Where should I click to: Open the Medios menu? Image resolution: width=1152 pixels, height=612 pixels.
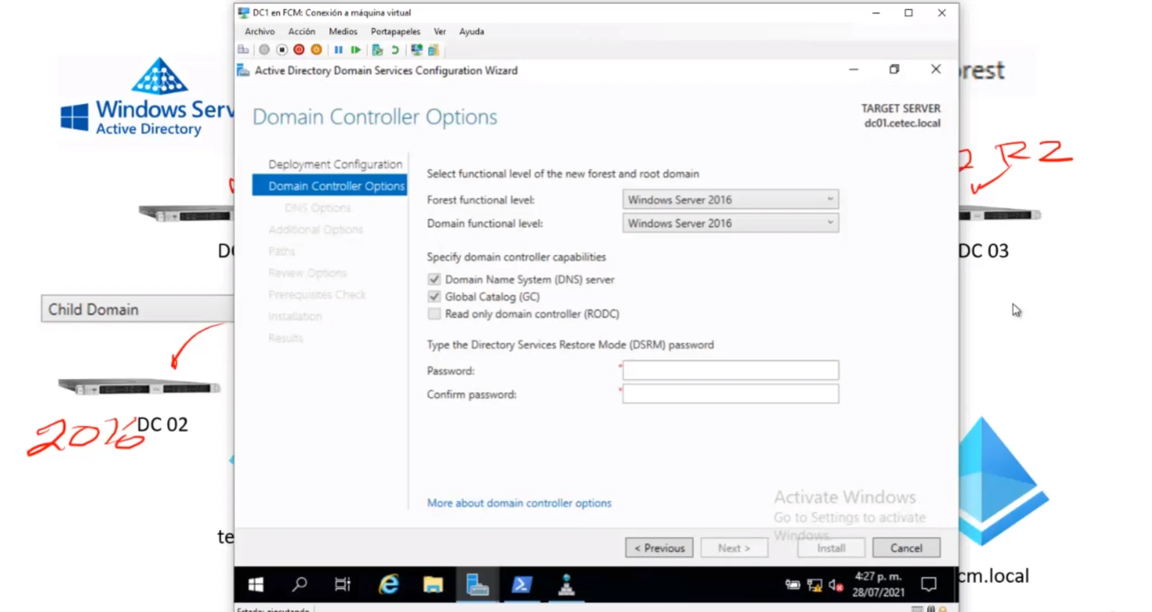tap(343, 31)
